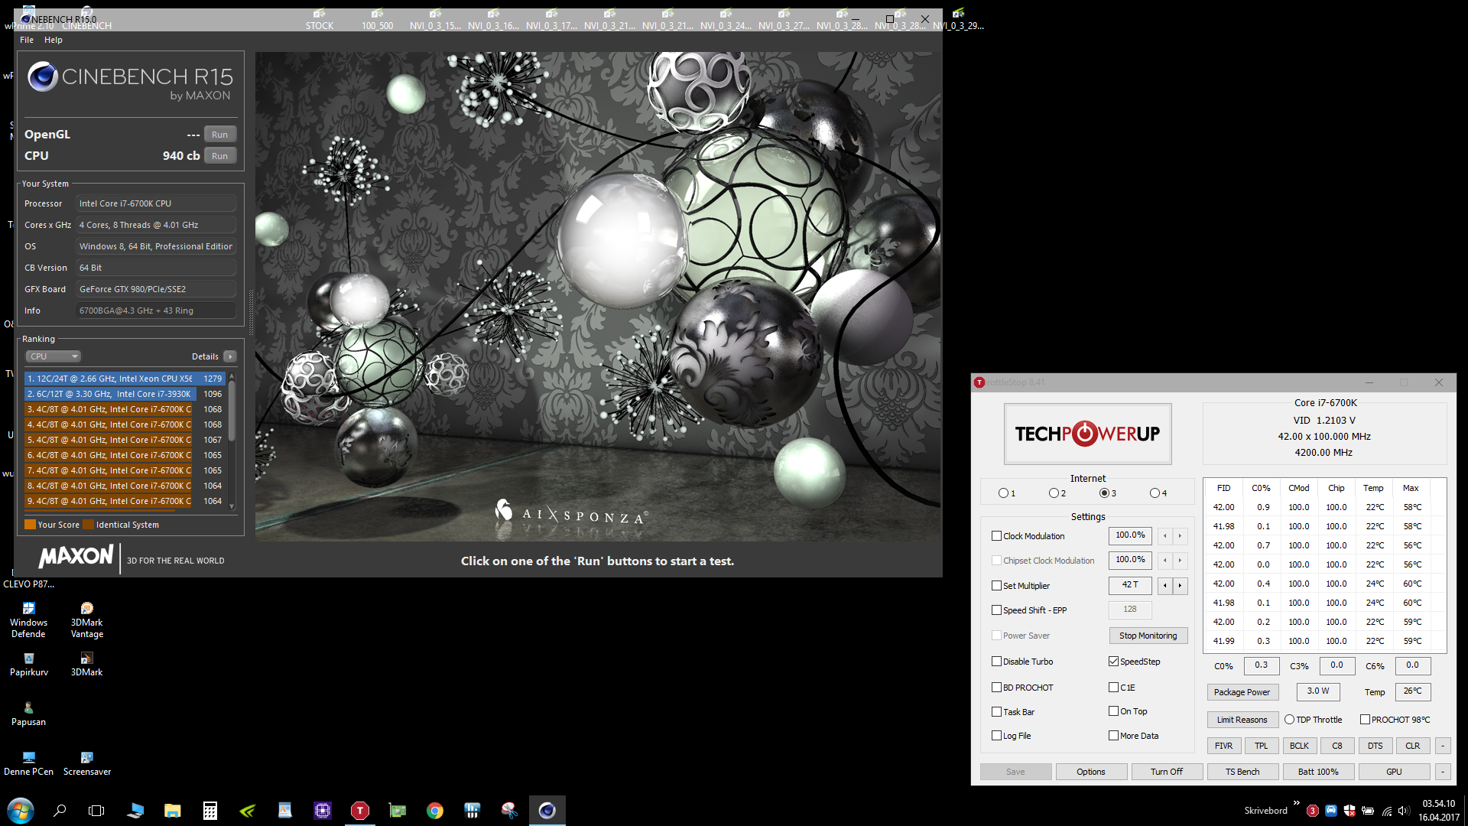Click the Speed Shift EPP value field
The image size is (1468, 826).
coord(1130,610)
